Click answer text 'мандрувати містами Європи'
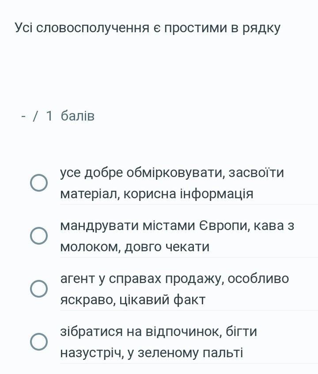The width and height of the screenshot is (318, 374). 155,225
